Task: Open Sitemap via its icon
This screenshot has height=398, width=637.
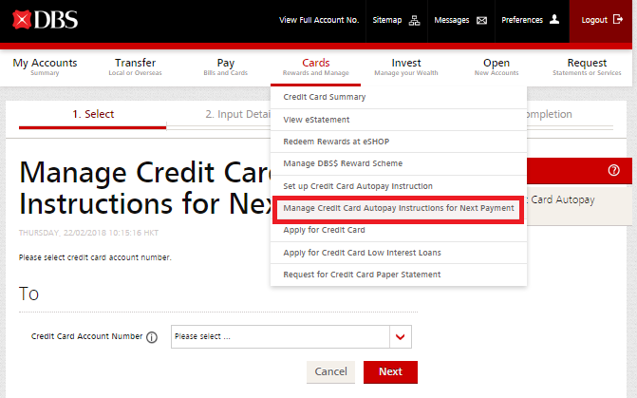Action: coord(413,20)
